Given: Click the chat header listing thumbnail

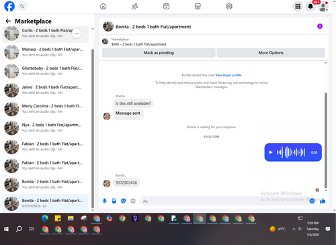Looking at the screenshot, I should tap(108, 26).
